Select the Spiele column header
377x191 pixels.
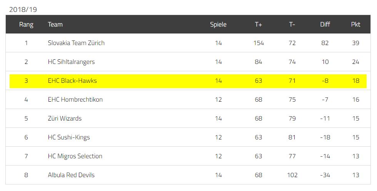(218, 25)
